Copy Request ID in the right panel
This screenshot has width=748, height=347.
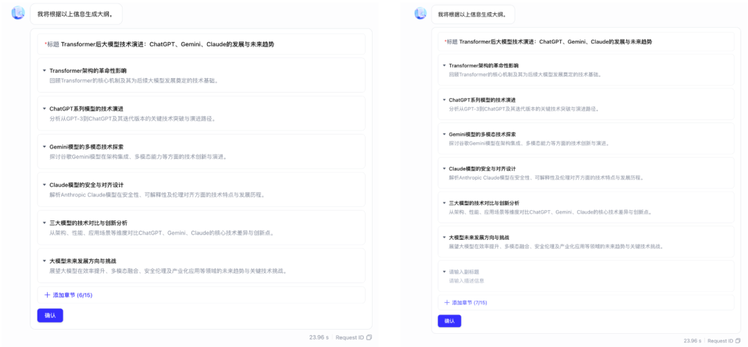click(738, 341)
